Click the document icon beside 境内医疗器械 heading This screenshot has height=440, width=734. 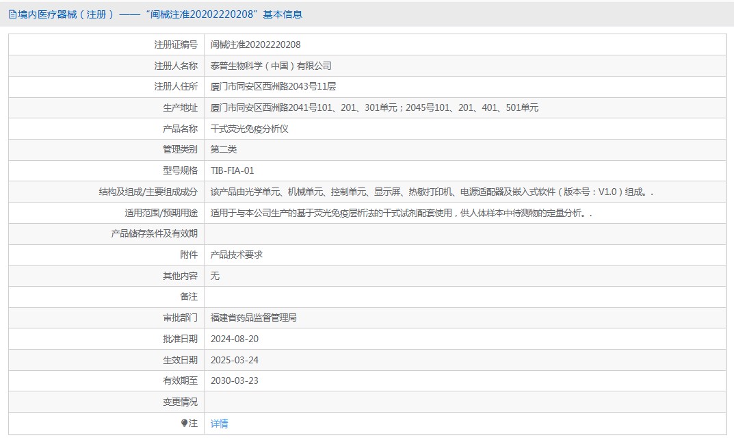click(12, 14)
